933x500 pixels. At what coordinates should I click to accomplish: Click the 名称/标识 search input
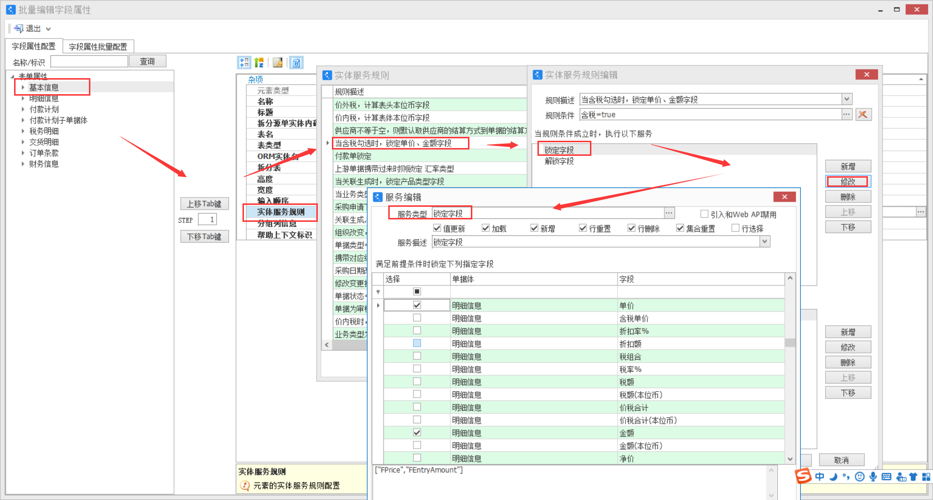tap(89, 61)
